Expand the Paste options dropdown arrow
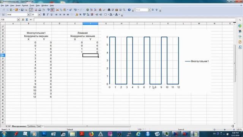This screenshot has height=137, width=243. point(68,10)
